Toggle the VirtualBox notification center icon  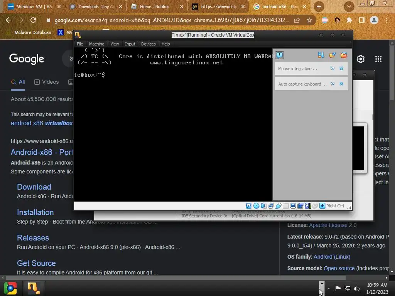click(280, 55)
